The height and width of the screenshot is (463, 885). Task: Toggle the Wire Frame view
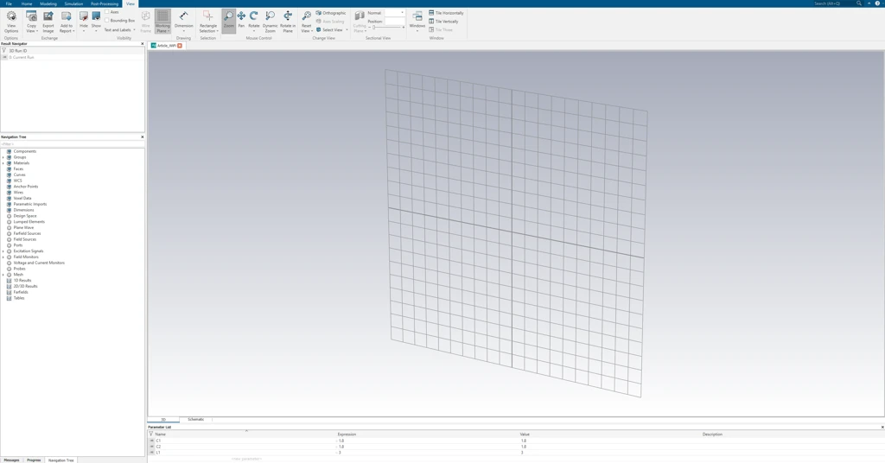pos(145,22)
